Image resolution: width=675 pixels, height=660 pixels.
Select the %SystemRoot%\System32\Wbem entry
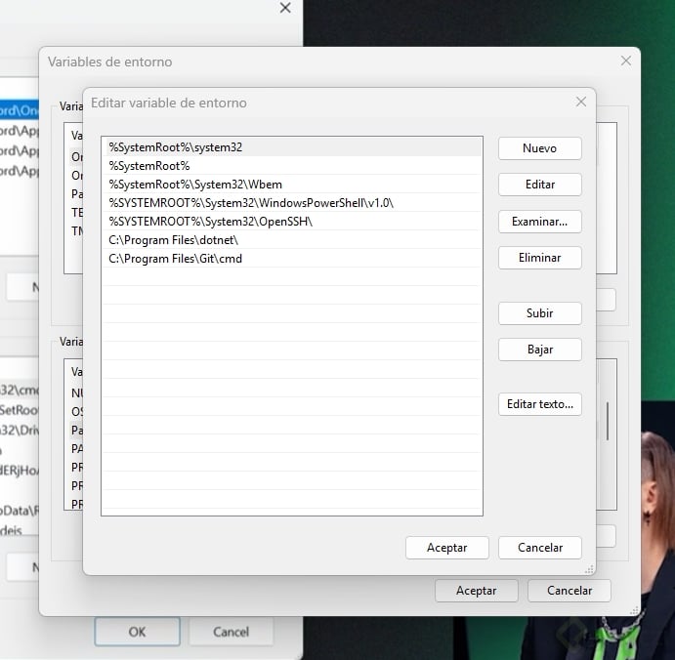click(x=292, y=185)
